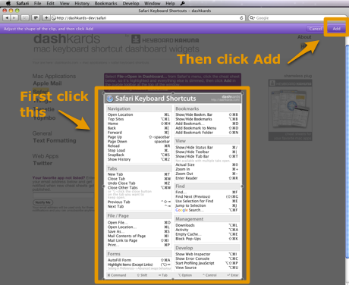Open the Edit menu

coord(50,3)
